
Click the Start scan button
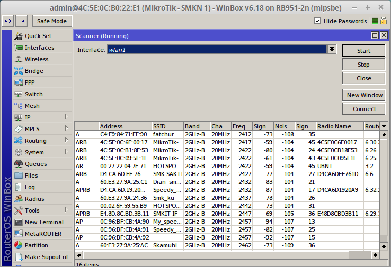363,51
